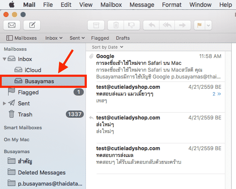This screenshot has width=236, height=189.
Task: Click the Reply All double-arrow icon
Action: pyautogui.click(x=167, y=25)
